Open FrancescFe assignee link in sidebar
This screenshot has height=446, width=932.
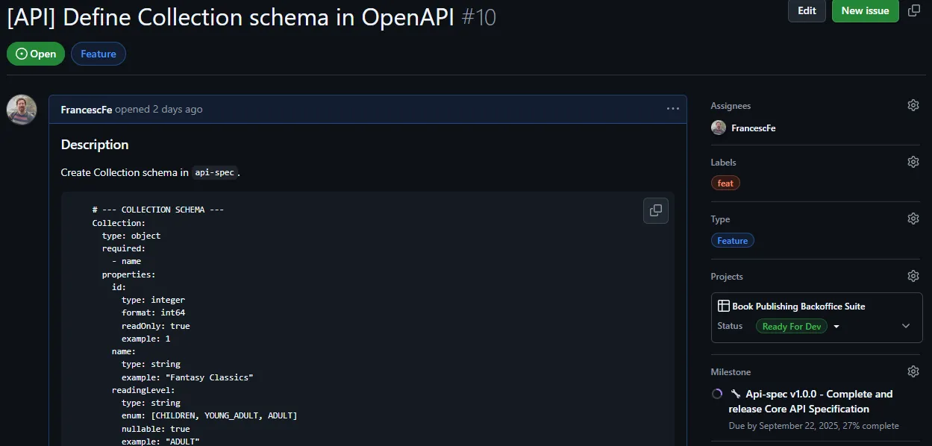click(753, 128)
